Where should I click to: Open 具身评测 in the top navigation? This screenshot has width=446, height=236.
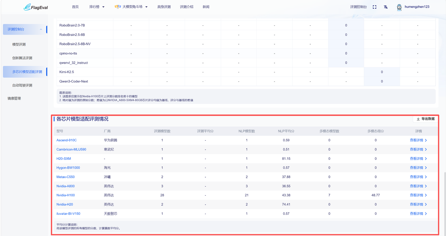click(164, 7)
